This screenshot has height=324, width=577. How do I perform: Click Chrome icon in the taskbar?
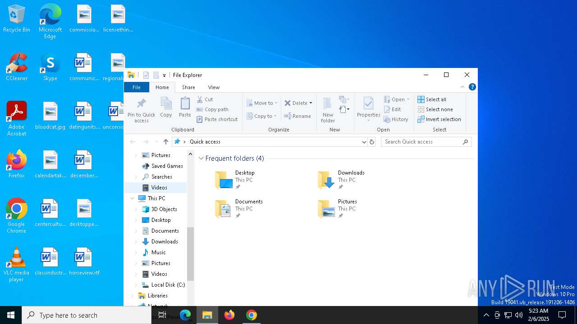point(252,315)
